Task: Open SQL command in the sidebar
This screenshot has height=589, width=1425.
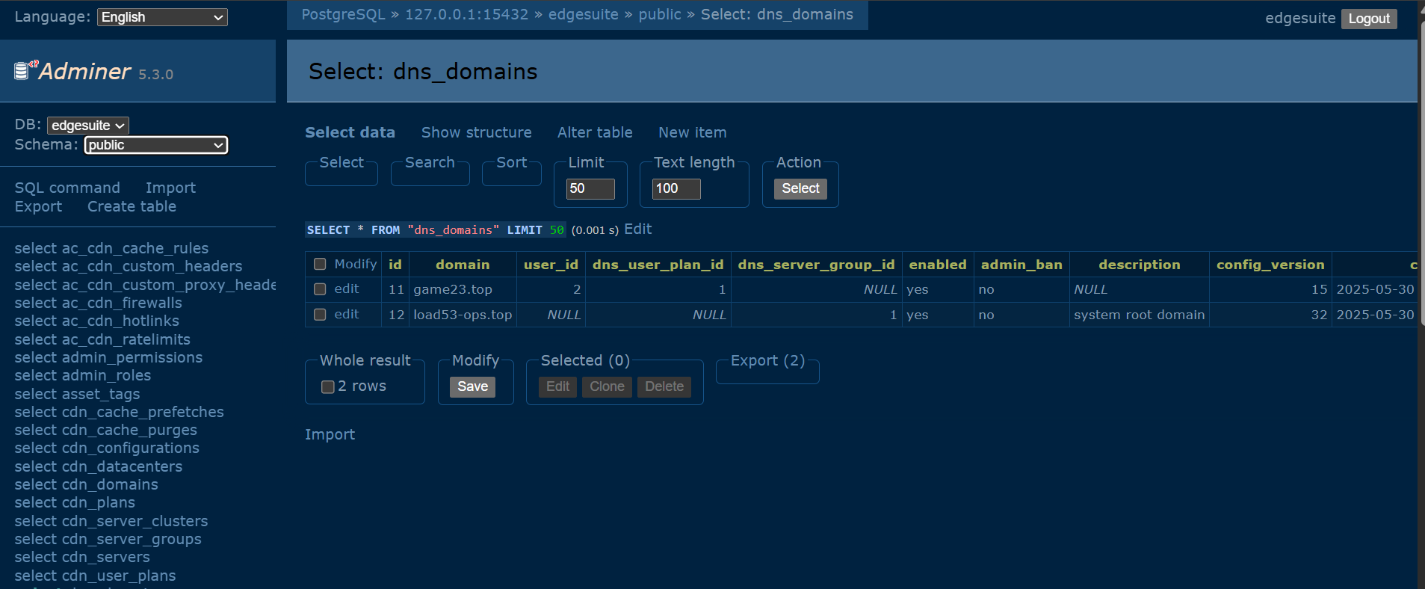Action: 67,188
